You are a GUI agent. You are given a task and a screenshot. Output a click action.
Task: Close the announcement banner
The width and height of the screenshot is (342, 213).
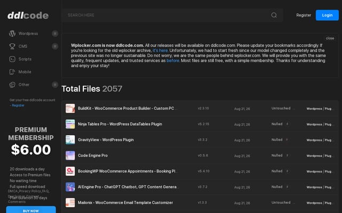click(330, 38)
